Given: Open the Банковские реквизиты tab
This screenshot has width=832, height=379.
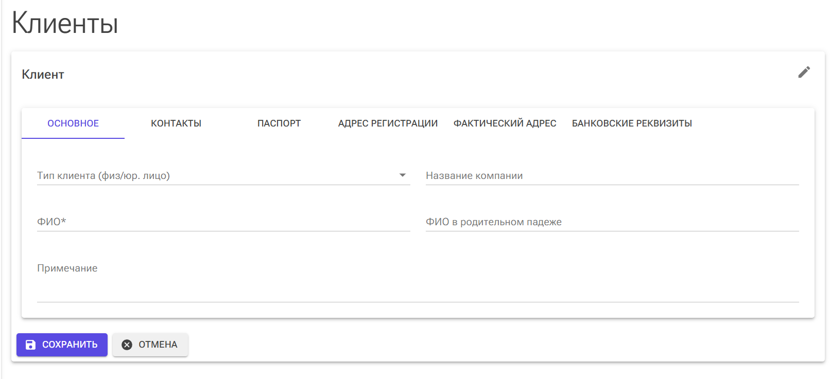Looking at the screenshot, I should tap(632, 123).
